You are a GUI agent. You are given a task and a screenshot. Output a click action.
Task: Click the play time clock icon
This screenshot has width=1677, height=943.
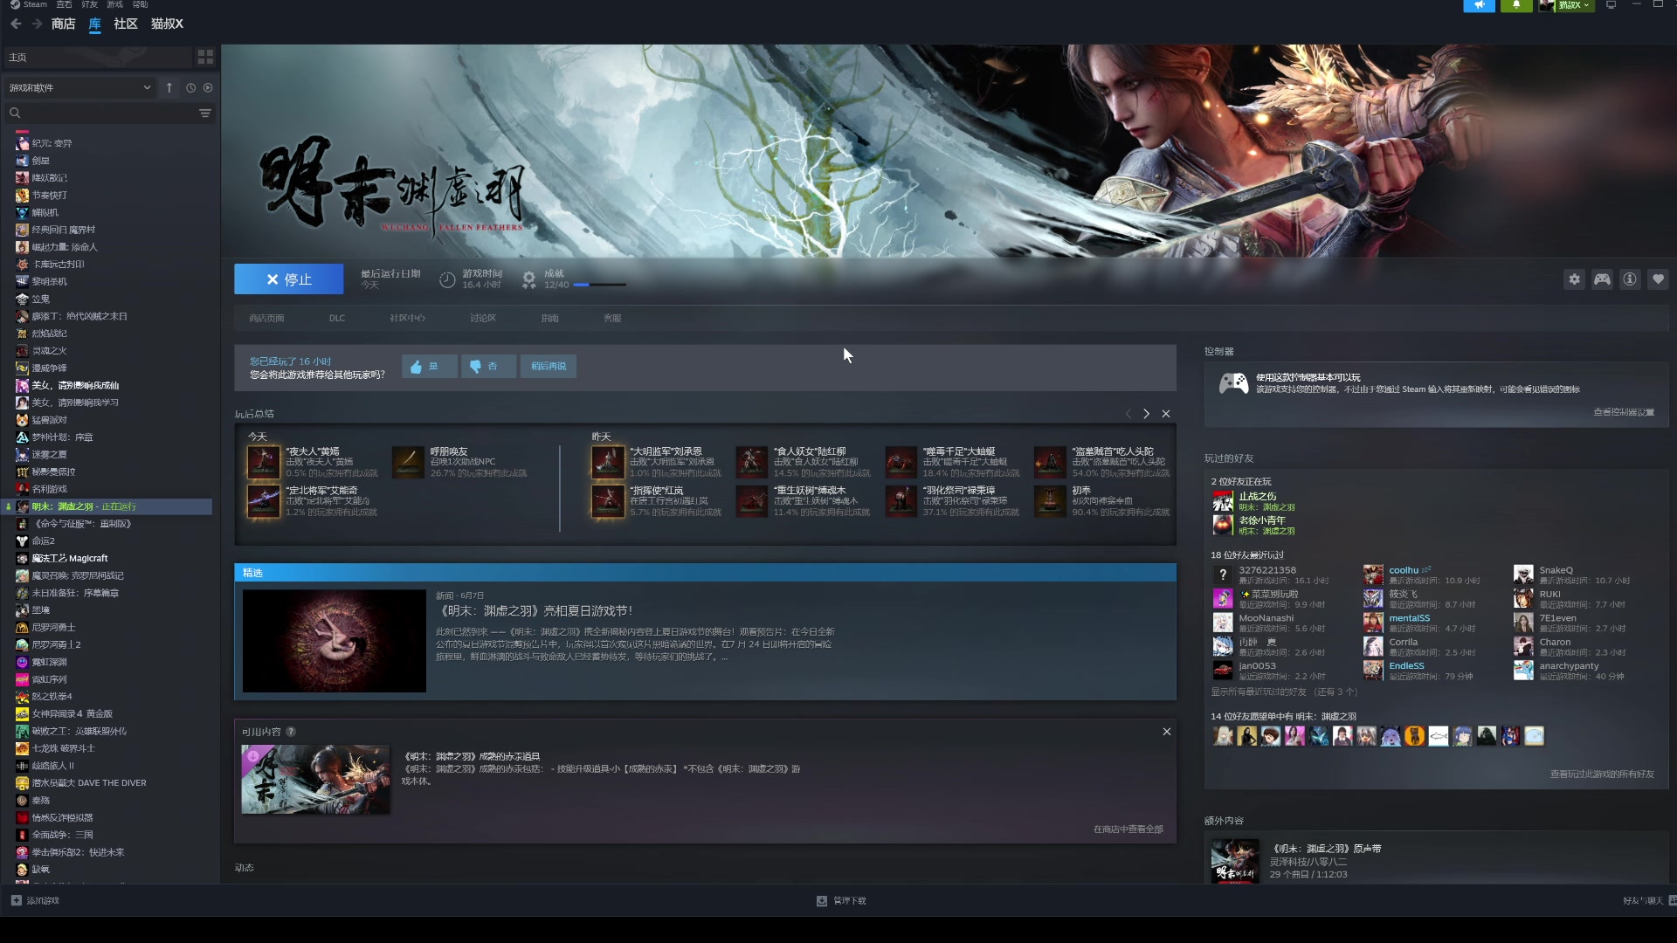447,279
